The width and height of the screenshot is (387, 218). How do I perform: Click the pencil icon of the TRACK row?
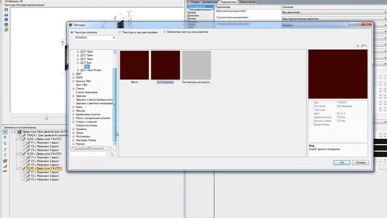[x=24, y=136]
